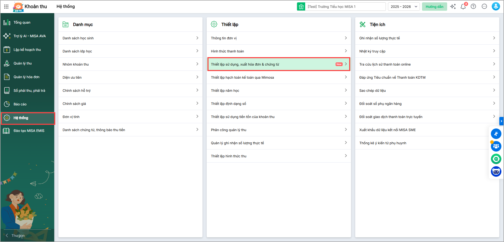
Task: Open the MISA AVA sparkle icon in header
Action: (x=453, y=7)
